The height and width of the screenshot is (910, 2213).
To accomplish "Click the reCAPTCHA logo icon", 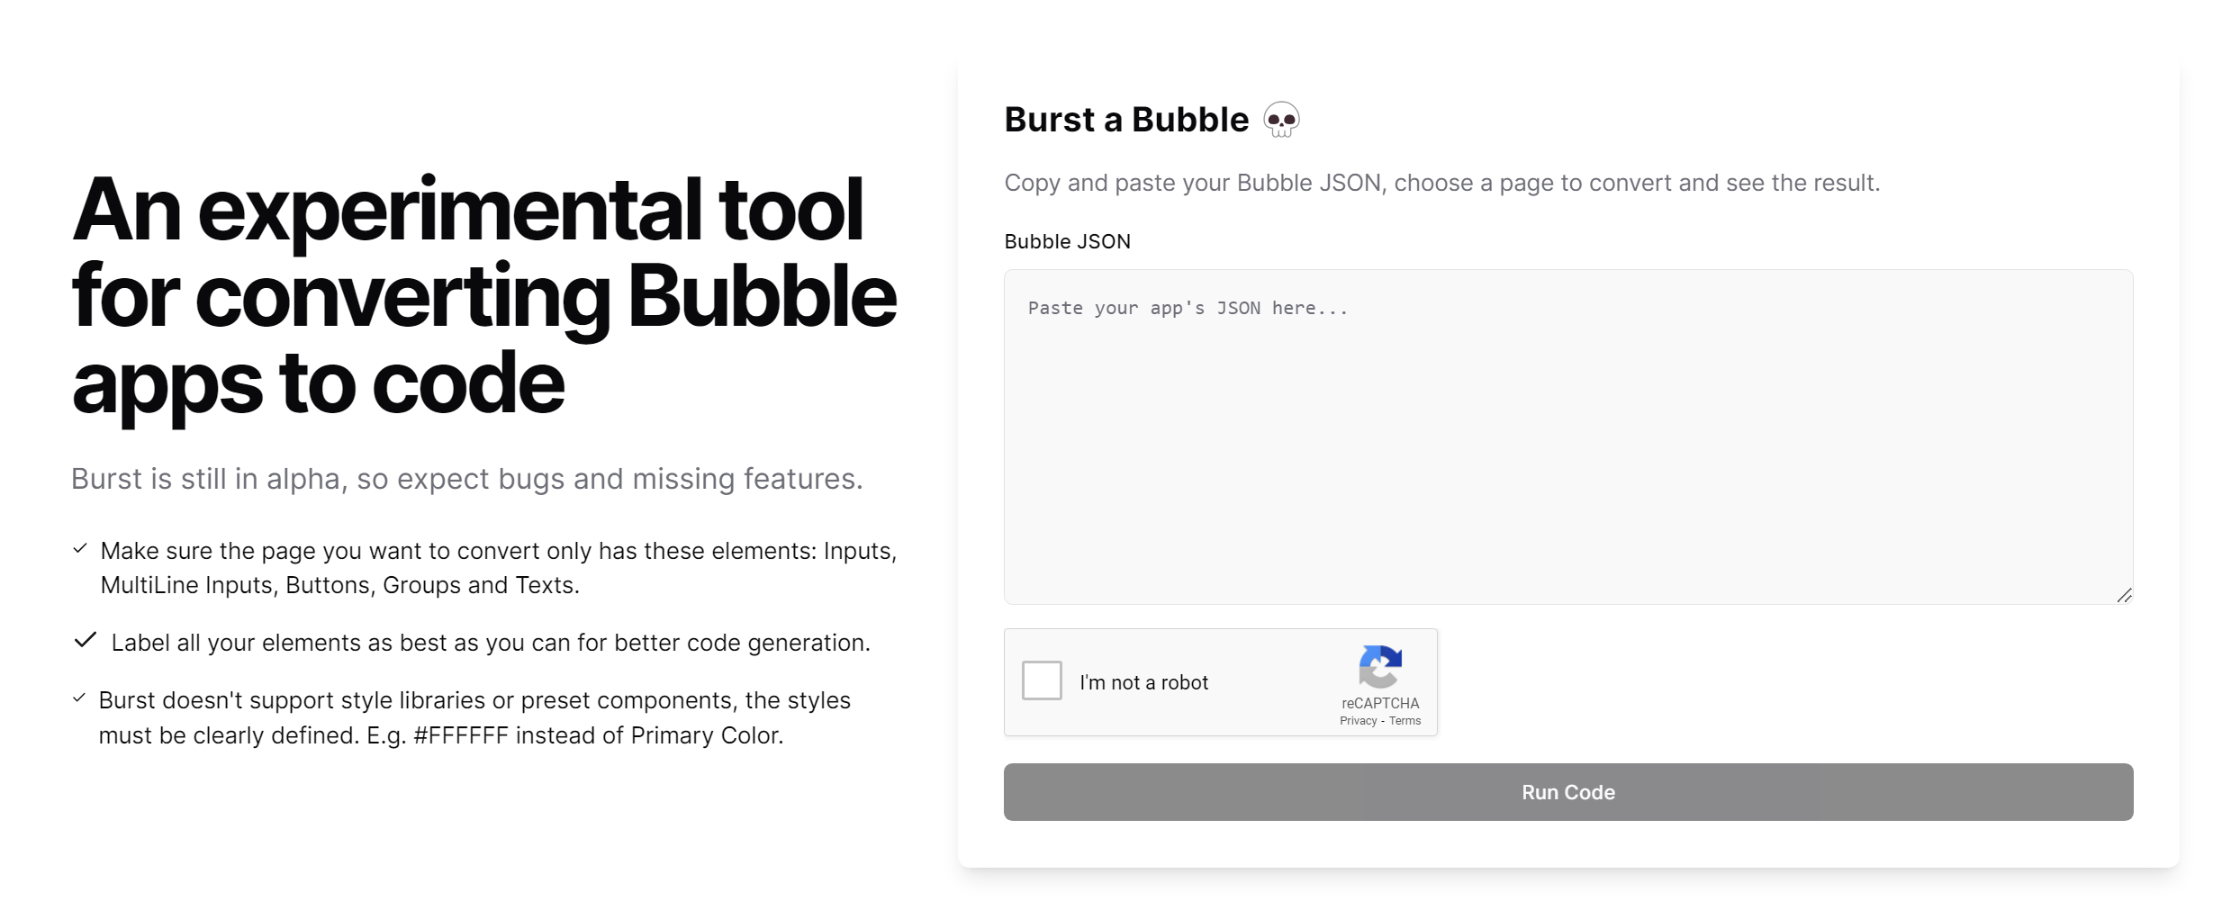I will [1380, 667].
